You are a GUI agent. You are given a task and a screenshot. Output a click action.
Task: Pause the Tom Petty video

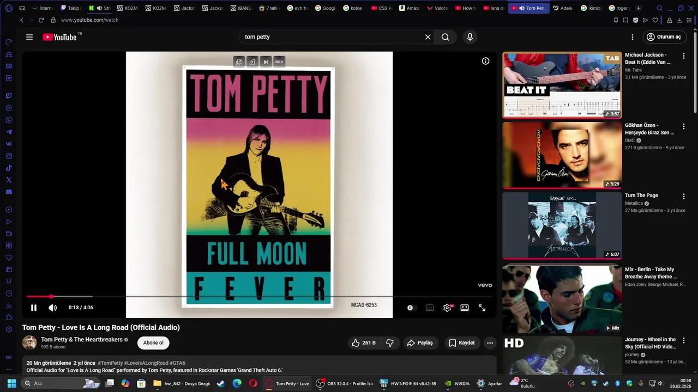click(34, 308)
